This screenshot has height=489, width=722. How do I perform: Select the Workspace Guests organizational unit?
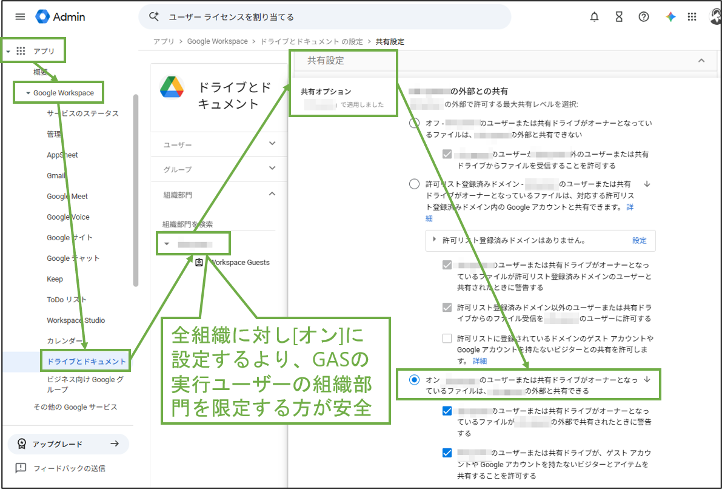pyautogui.click(x=240, y=262)
